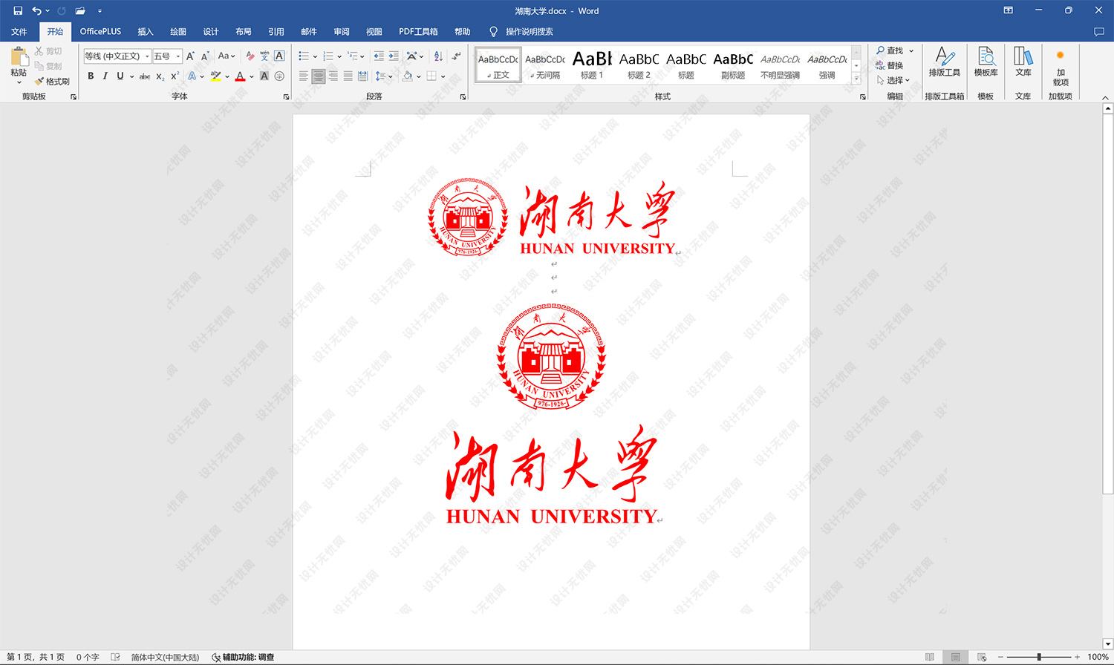Switch to the OfficePLUS tab
This screenshot has height=665, width=1114.
tap(100, 32)
